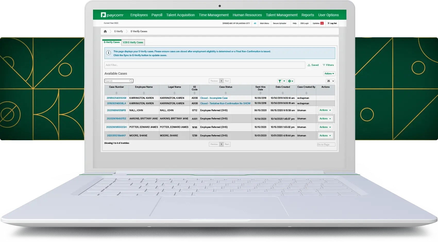Open the 25 entries per page dropdown

pos(330,81)
